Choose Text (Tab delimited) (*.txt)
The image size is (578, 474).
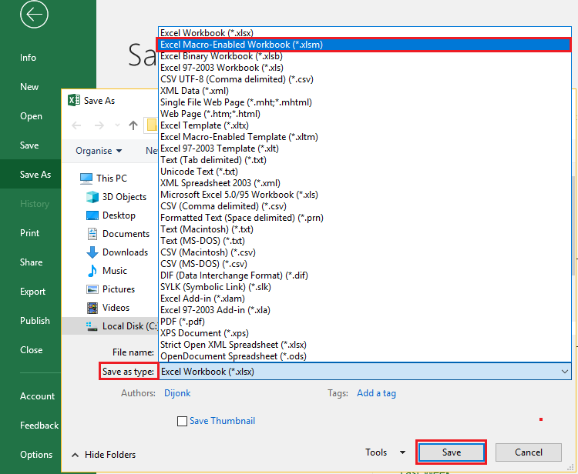365,160
